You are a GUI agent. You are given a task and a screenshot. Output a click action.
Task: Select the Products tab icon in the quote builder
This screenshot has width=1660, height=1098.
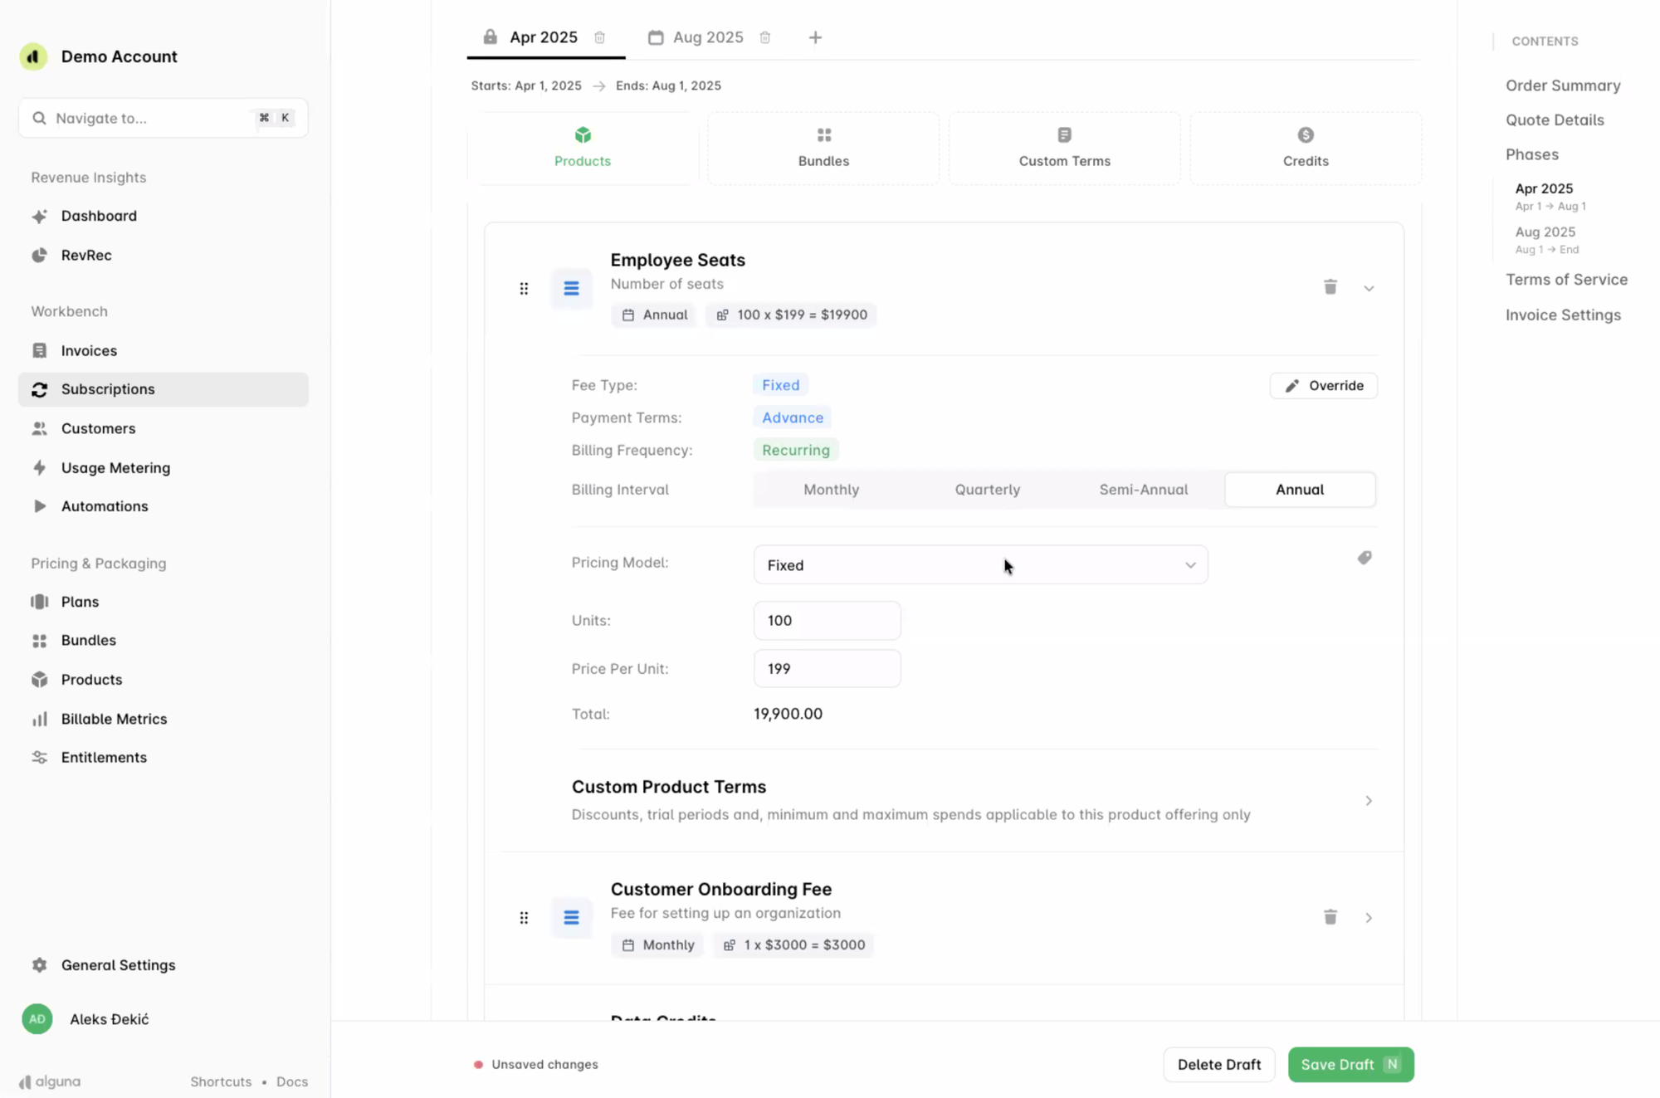(x=582, y=134)
